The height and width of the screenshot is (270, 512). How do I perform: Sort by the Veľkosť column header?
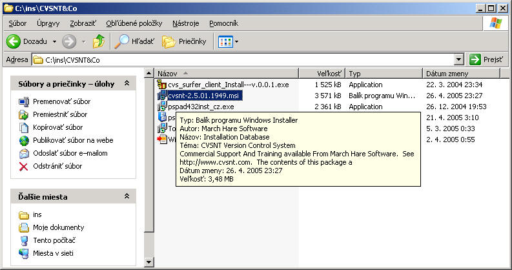[322, 74]
